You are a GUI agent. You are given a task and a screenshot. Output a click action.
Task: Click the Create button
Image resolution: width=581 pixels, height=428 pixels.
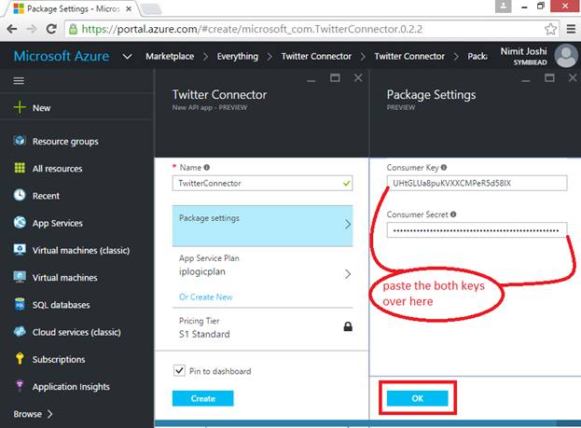(202, 398)
